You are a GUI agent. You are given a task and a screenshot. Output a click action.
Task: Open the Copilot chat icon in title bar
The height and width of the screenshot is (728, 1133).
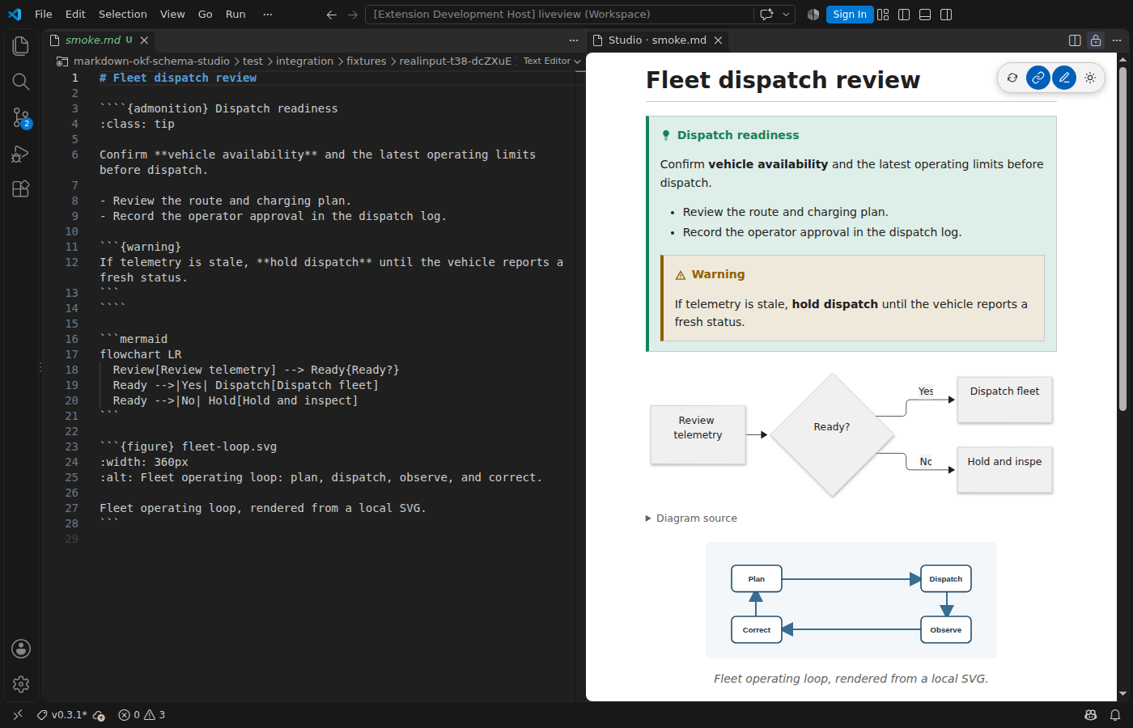(x=766, y=15)
